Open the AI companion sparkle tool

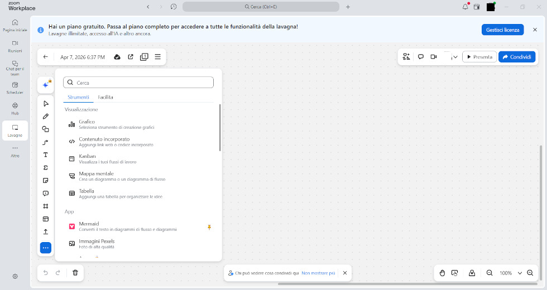(x=46, y=85)
